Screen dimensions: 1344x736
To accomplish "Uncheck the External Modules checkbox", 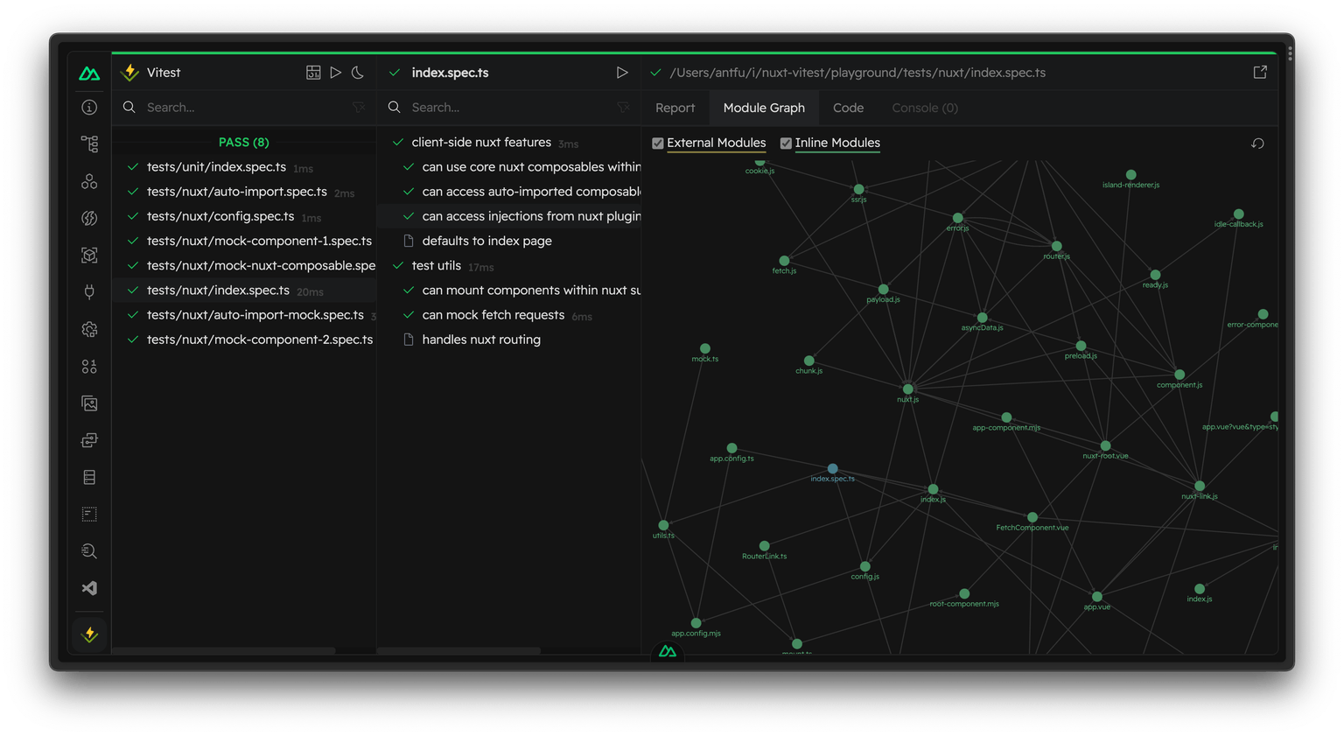I will point(658,144).
